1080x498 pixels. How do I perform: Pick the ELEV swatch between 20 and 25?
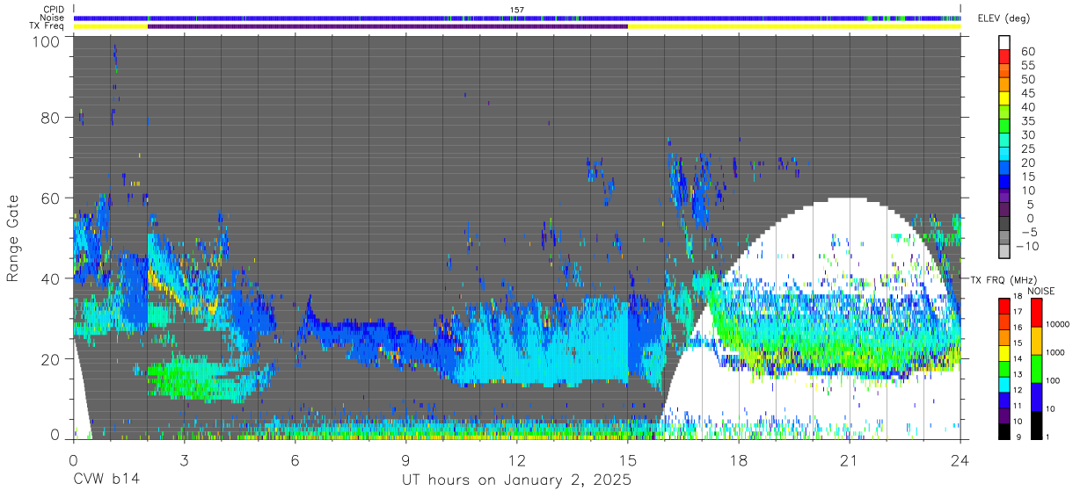click(1004, 155)
